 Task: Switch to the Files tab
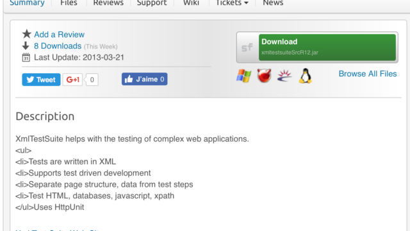[x=69, y=3]
